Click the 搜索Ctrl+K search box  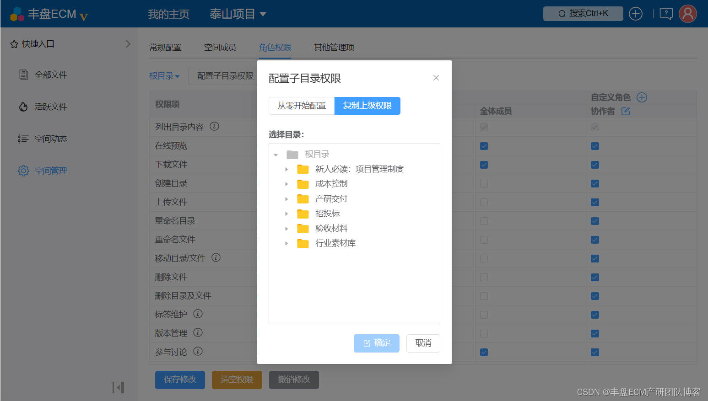click(x=583, y=14)
